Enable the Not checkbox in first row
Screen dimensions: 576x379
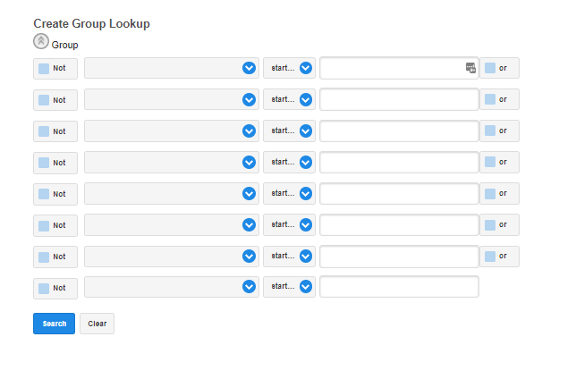[x=44, y=68]
